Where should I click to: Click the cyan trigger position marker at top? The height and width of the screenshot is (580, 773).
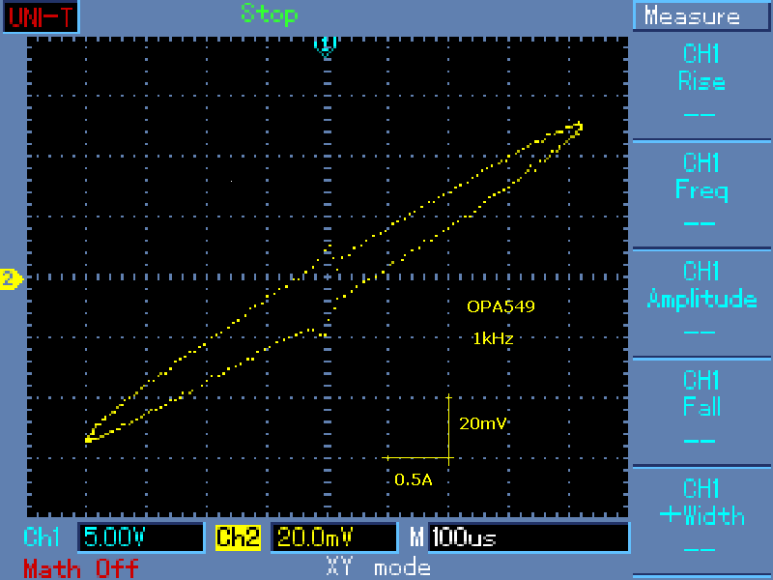pyautogui.click(x=326, y=45)
